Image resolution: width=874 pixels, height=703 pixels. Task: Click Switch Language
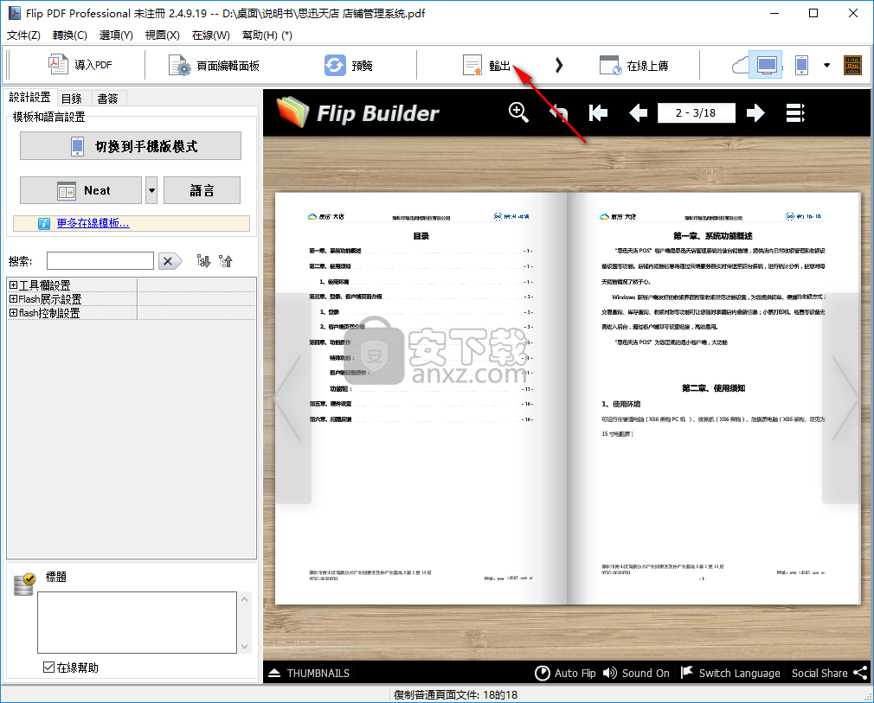(730, 673)
